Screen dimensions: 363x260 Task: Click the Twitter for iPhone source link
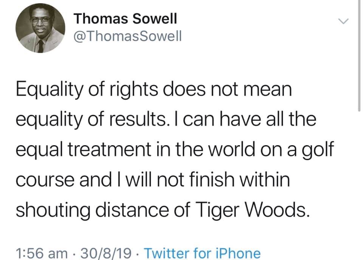(x=203, y=252)
